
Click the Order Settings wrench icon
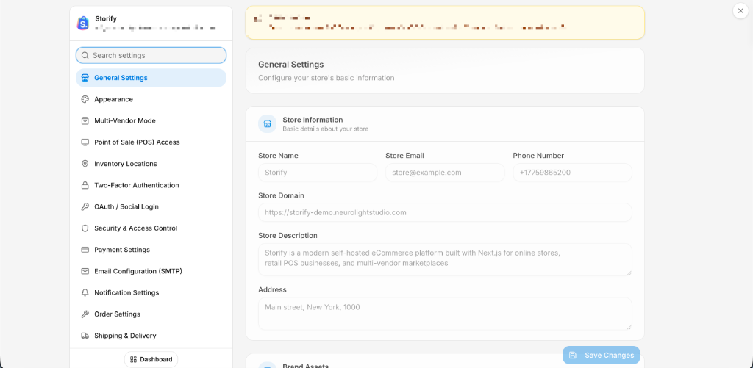85,314
